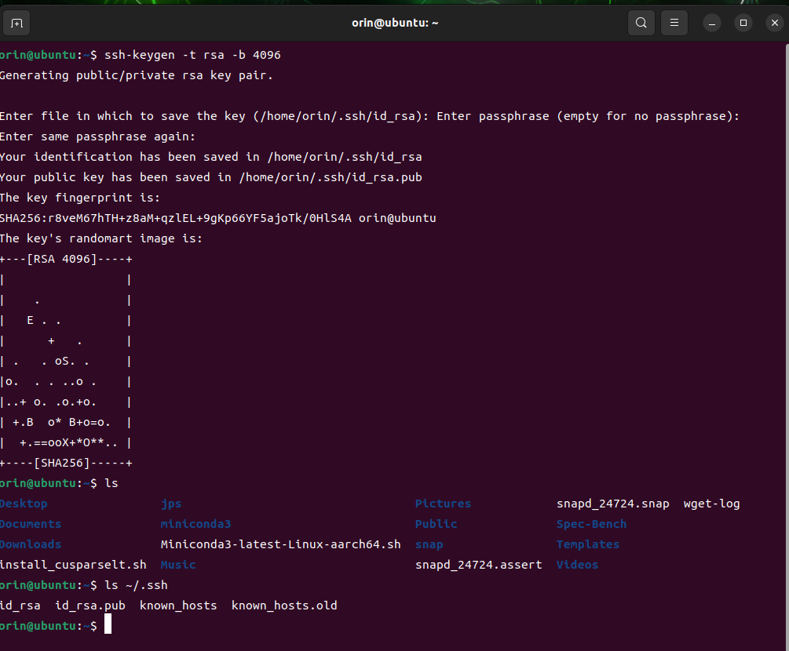
Task: Click Miniconda3-latest-Linux-aarch64.sh file name
Action: 281,544
